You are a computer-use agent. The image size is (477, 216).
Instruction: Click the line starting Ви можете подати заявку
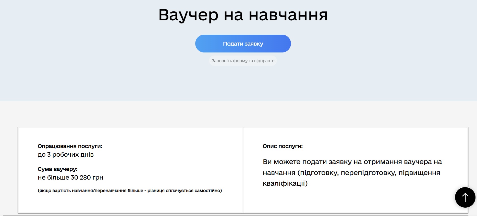pyautogui.click(x=352, y=162)
